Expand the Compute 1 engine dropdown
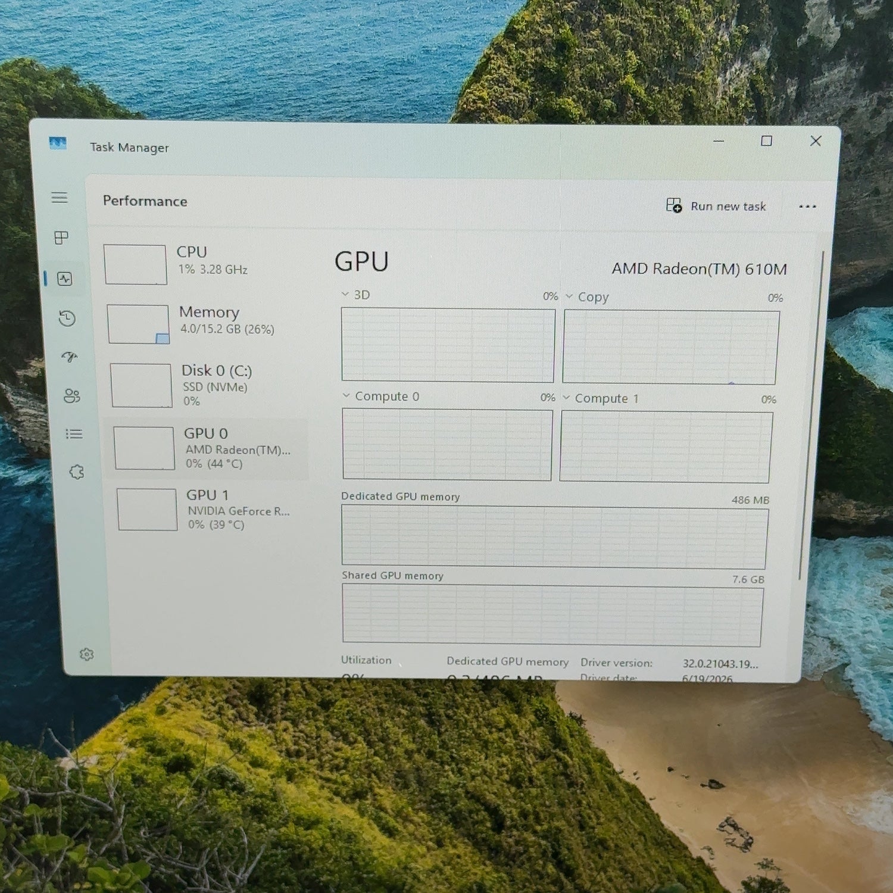This screenshot has height=893, width=893. (x=600, y=398)
